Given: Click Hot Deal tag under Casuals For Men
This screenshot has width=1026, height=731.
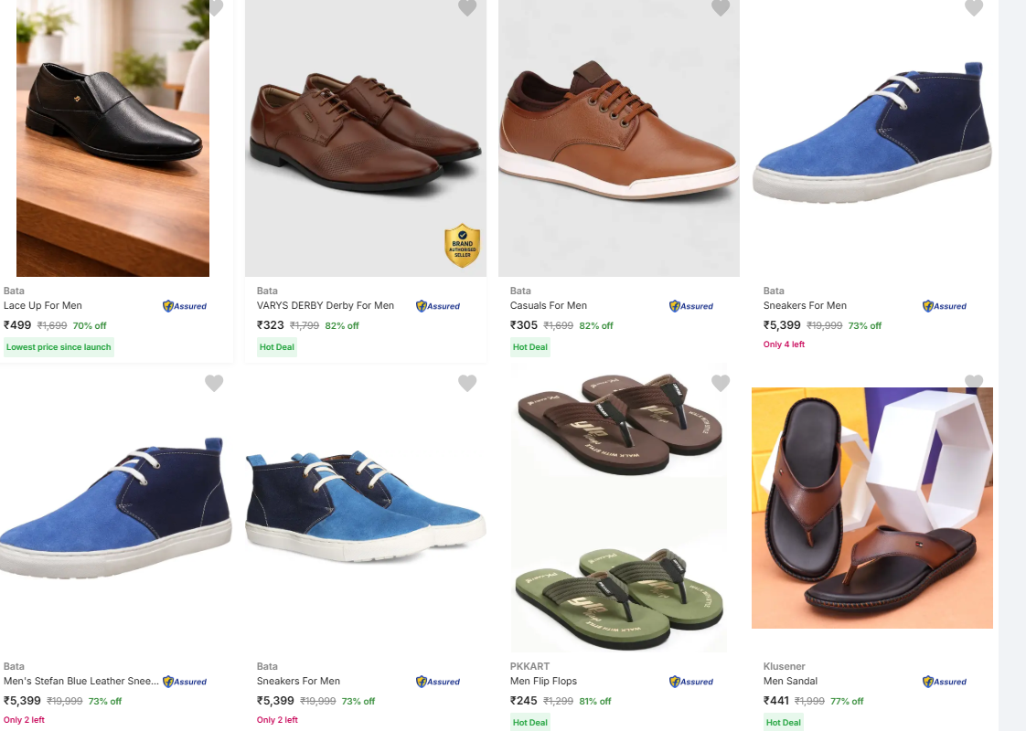Looking at the screenshot, I should point(530,347).
